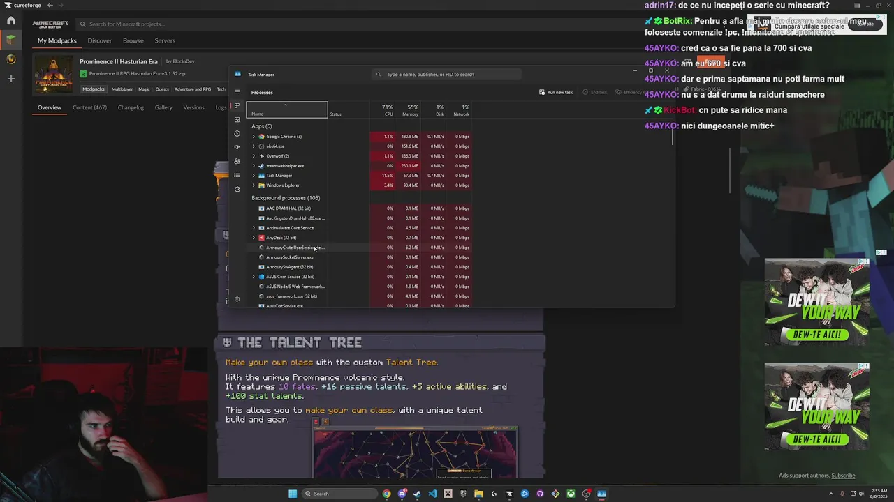This screenshot has height=502, width=894.
Task: Open Task Manager settings gear icon
Action: click(237, 299)
